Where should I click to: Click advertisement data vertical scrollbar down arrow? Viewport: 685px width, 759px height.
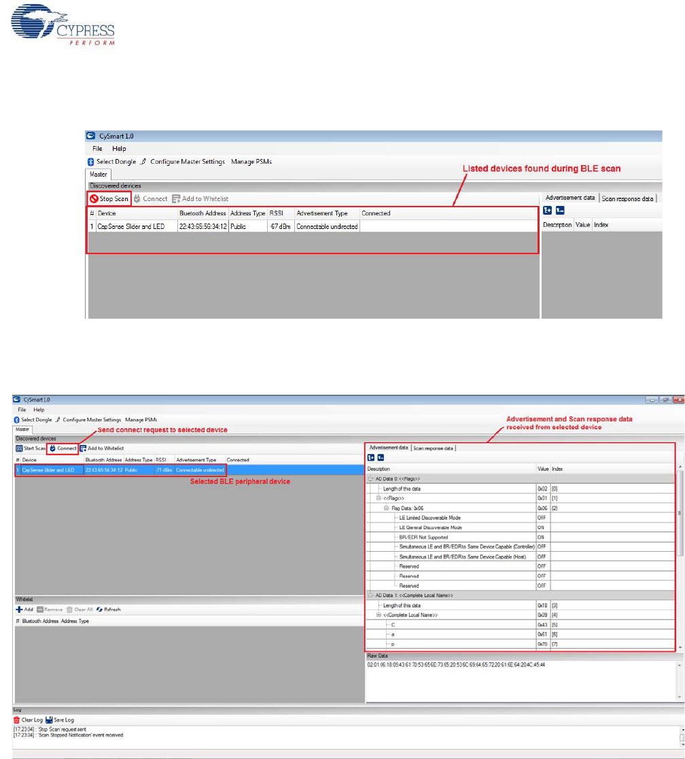click(x=680, y=647)
